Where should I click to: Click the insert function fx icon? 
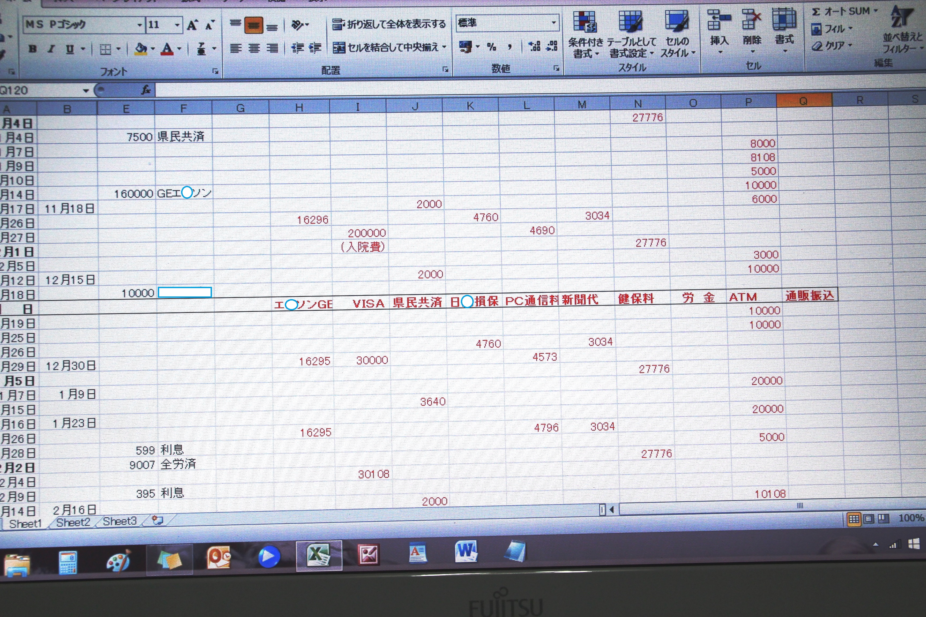(x=146, y=90)
